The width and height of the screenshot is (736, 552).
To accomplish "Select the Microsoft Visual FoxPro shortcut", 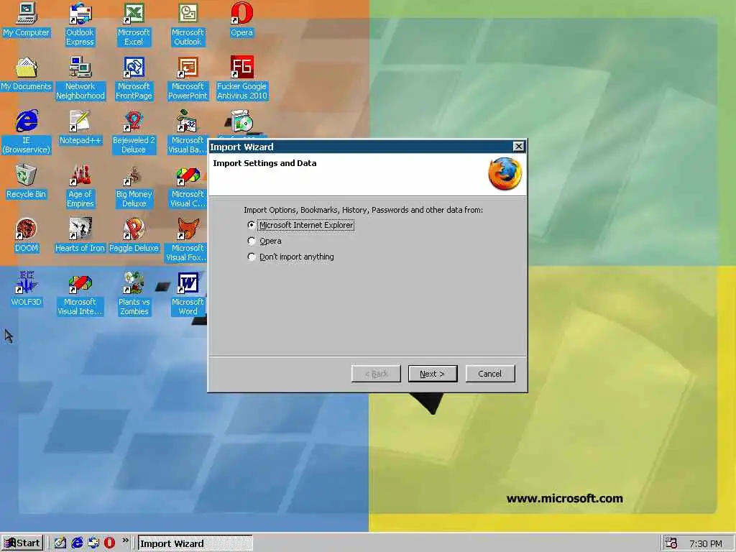I will [x=187, y=240].
